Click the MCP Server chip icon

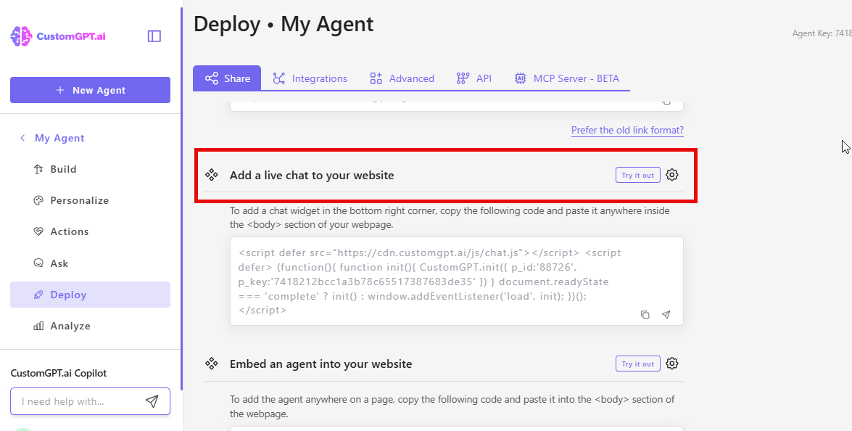520,78
